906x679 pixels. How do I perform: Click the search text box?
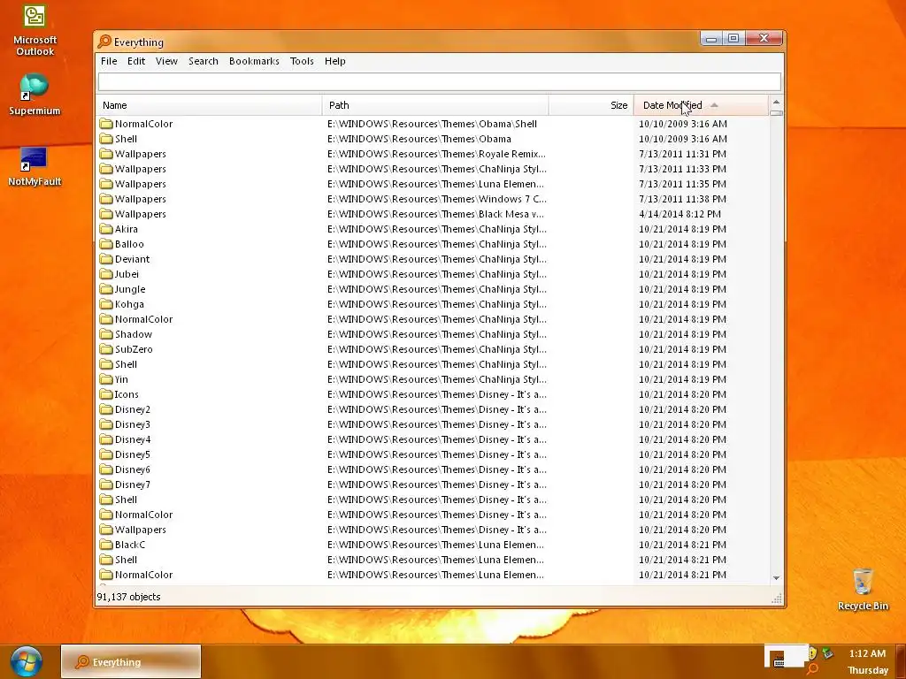439,81
